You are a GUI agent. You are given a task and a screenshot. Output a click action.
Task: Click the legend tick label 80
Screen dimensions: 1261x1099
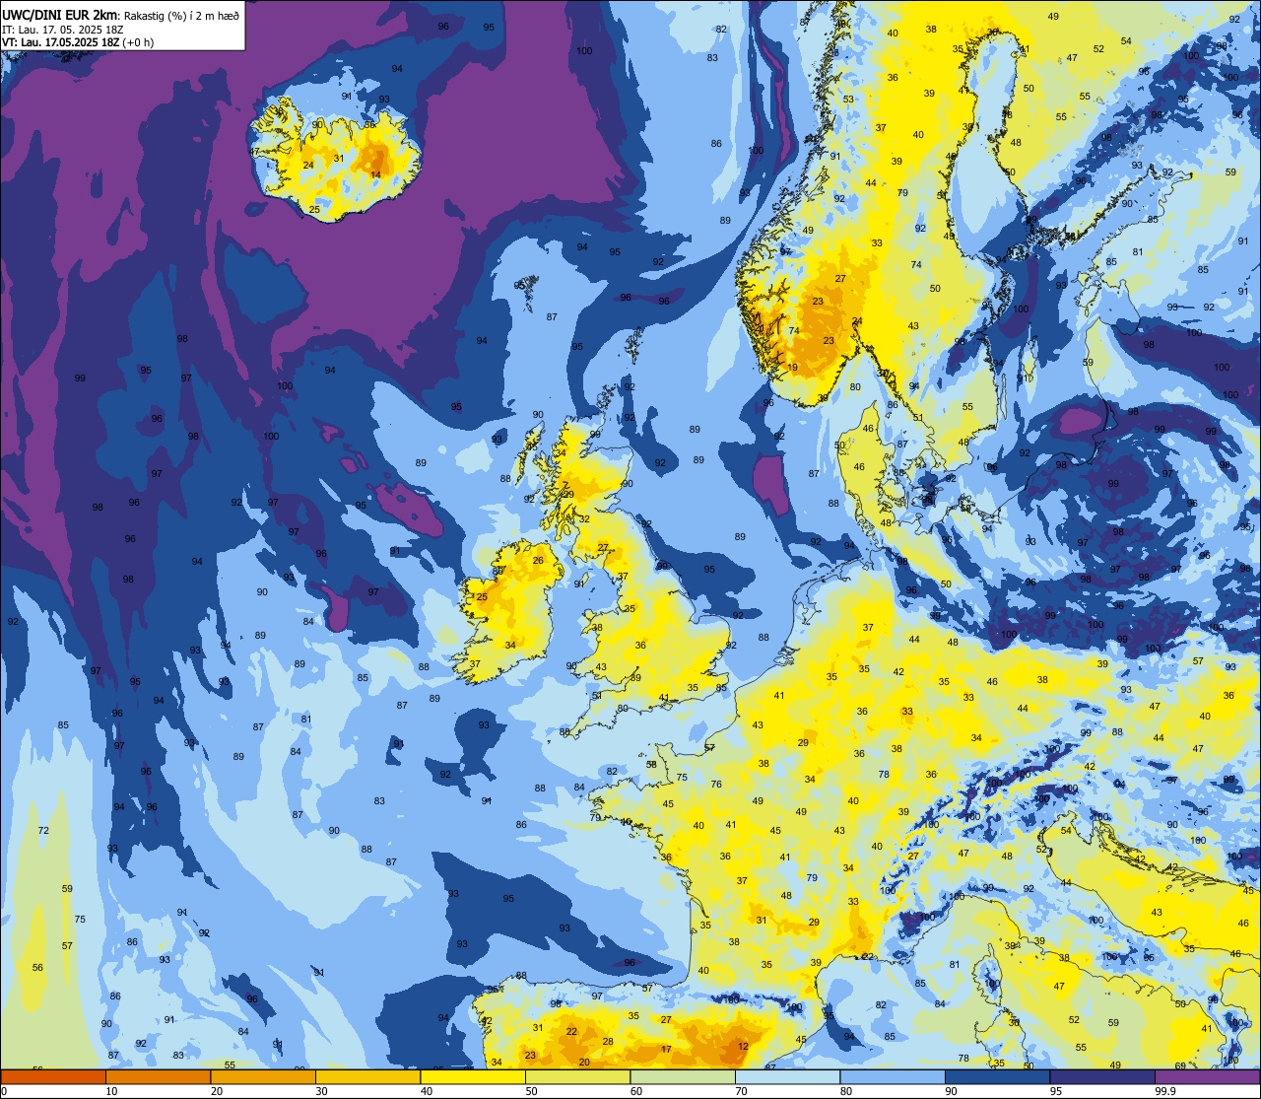(846, 1091)
